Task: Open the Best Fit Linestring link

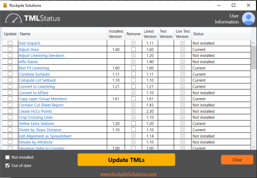Action: [34, 68]
